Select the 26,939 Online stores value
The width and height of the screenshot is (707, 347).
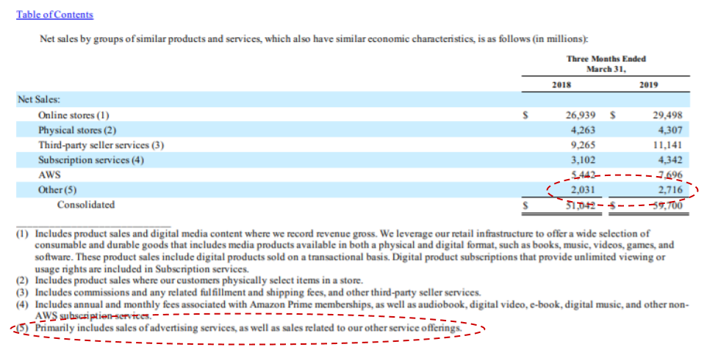pyautogui.click(x=581, y=115)
